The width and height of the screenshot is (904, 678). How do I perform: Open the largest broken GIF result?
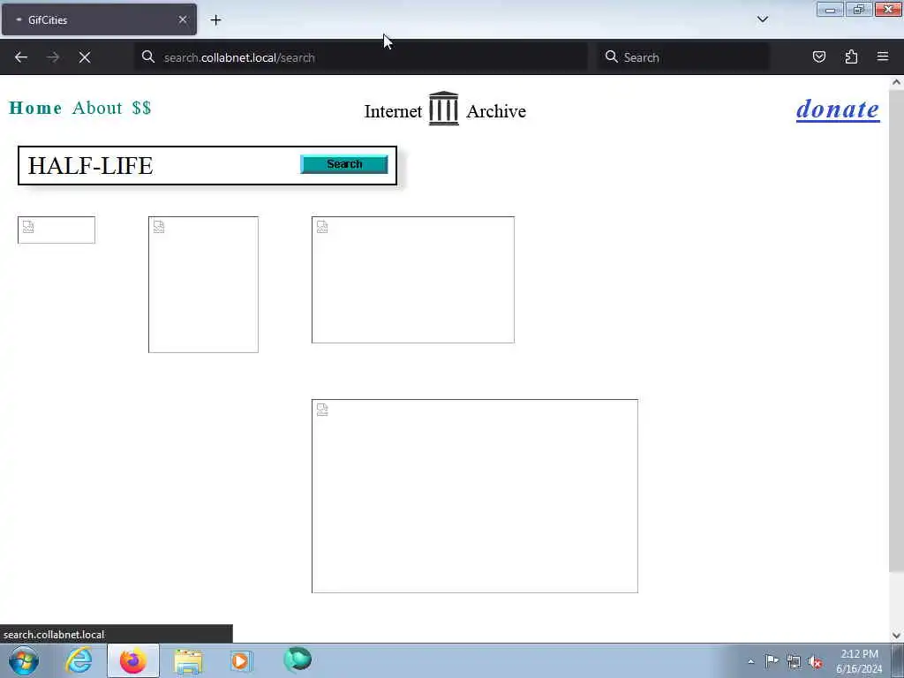coord(474,496)
